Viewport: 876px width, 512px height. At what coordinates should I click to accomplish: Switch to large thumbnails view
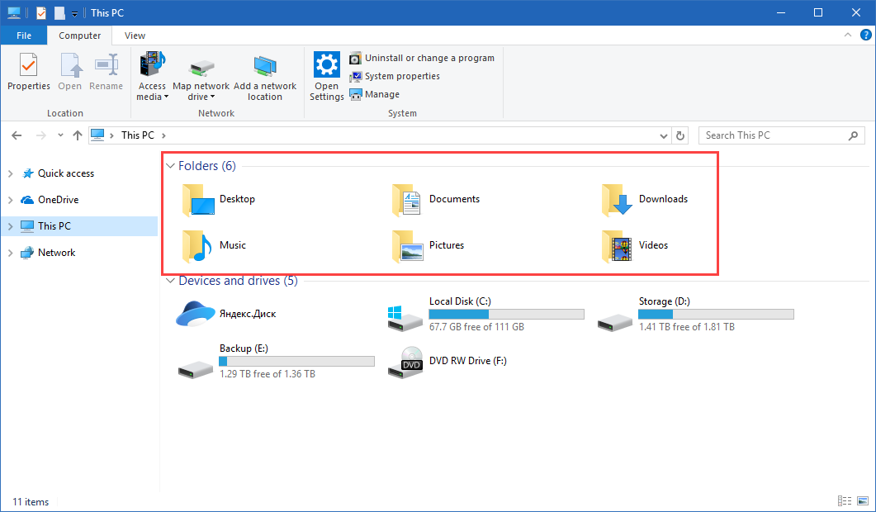click(x=862, y=500)
